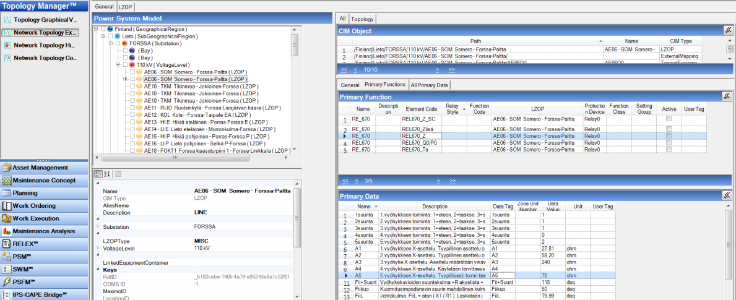The image size is (736, 300).
Task: Tick the Finland region checkbox
Action: click(x=103, y=29)
